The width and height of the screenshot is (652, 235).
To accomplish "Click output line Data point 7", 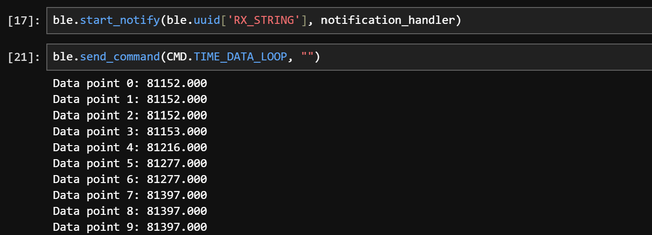I will click(130, 195).
